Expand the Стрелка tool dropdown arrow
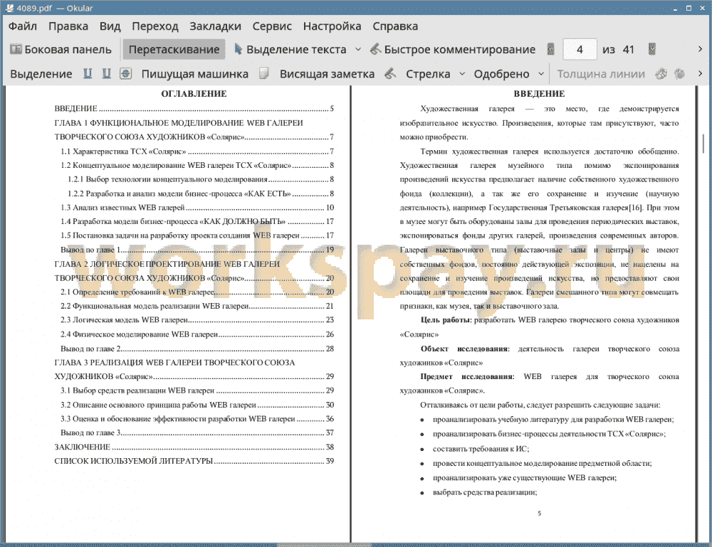The height and width of the screenshot is (547, 712). [x=462, y=74]
